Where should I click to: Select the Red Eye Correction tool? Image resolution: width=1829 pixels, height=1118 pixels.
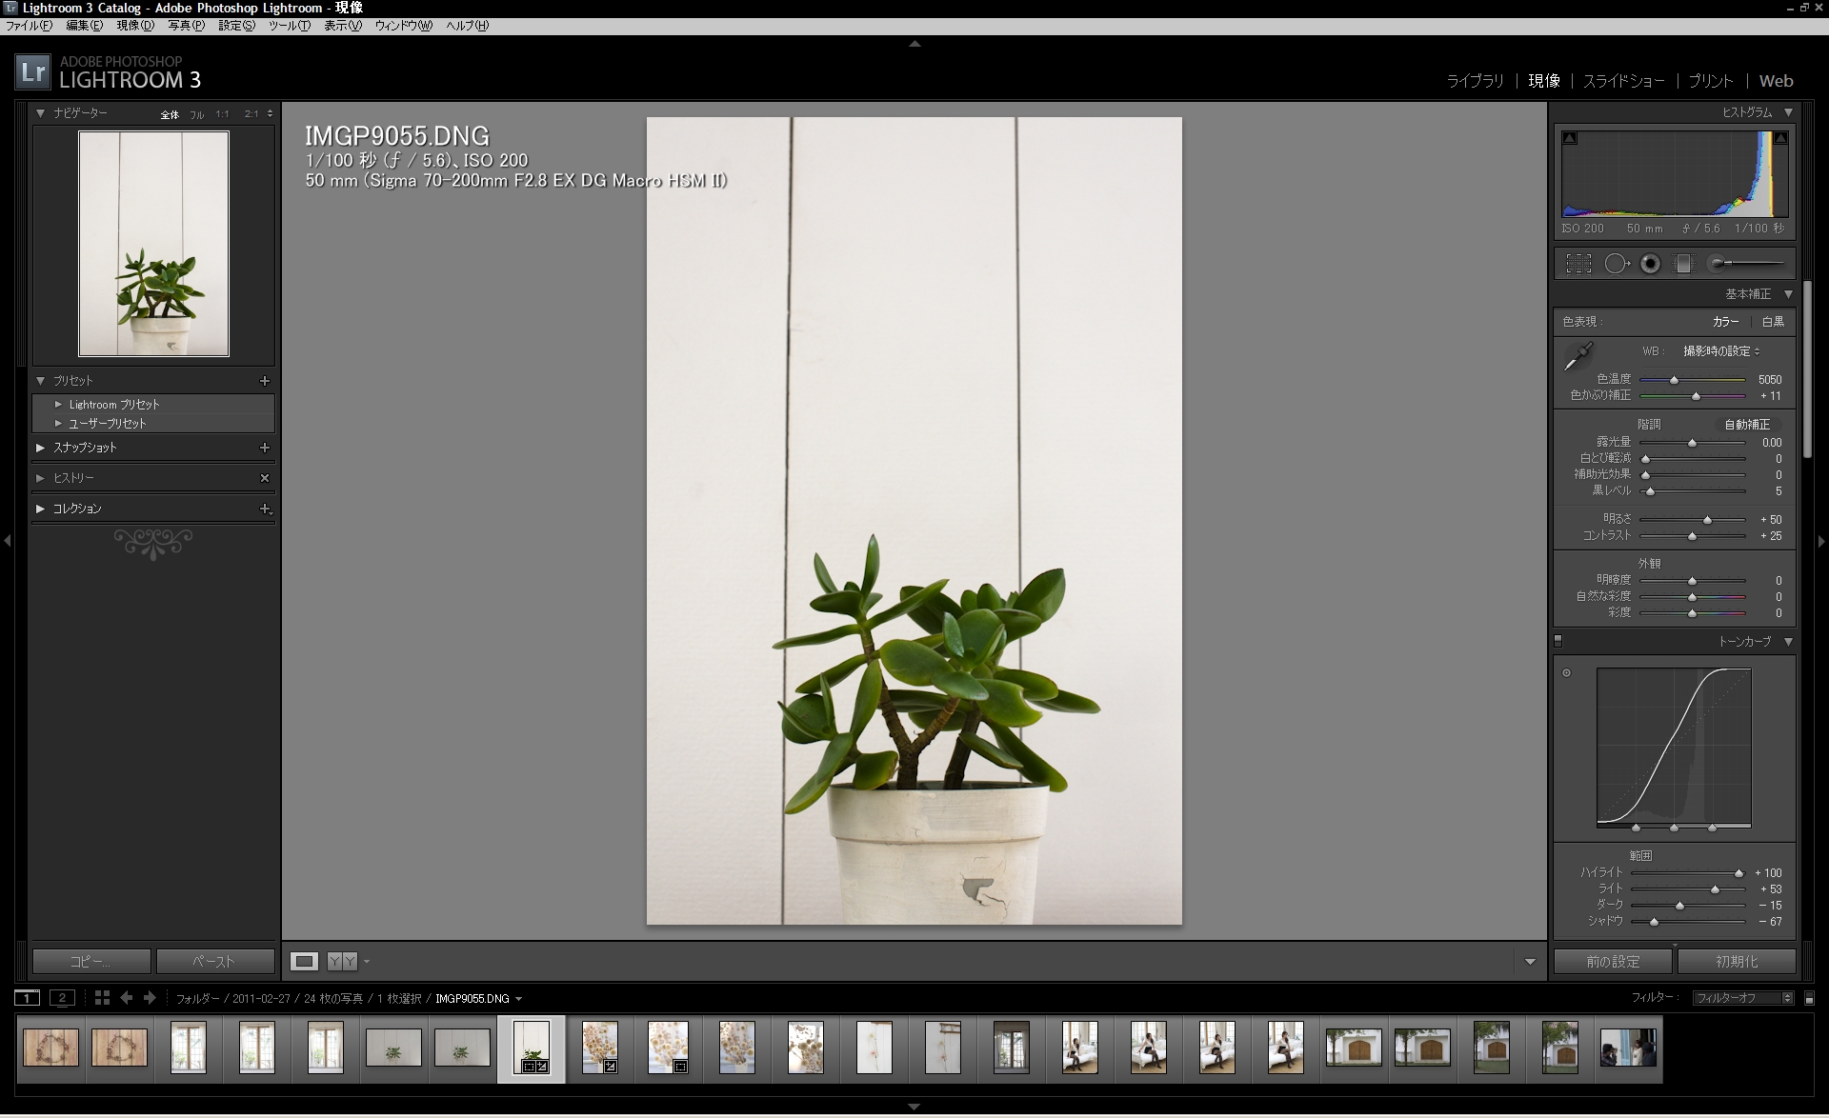click(1650, 263)
